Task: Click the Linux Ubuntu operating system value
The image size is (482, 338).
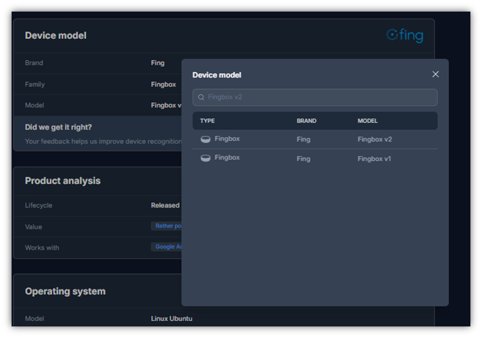Action: 171,318
